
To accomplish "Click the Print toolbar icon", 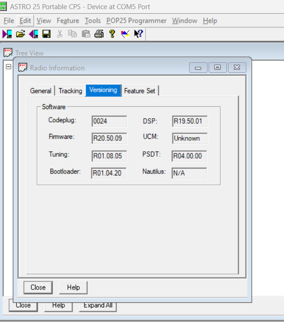I will [99, 34].
